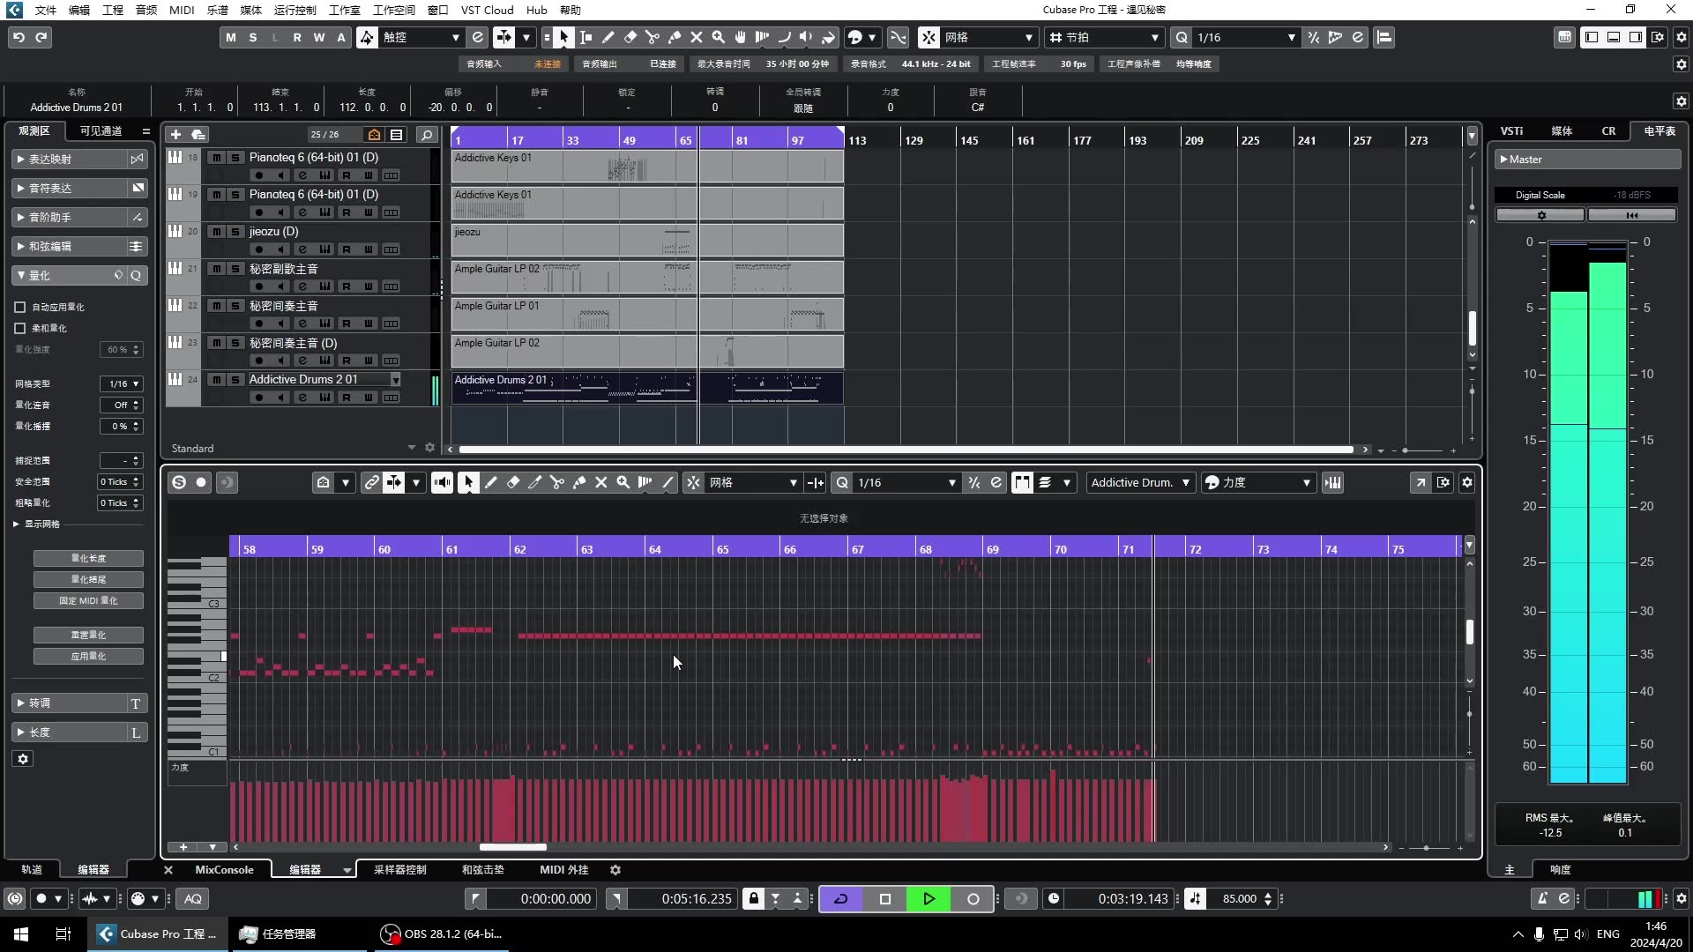Click the Glue tool in project toolbar
Viewport: 1693px width, 952px height.
click(x=675, y=37)
